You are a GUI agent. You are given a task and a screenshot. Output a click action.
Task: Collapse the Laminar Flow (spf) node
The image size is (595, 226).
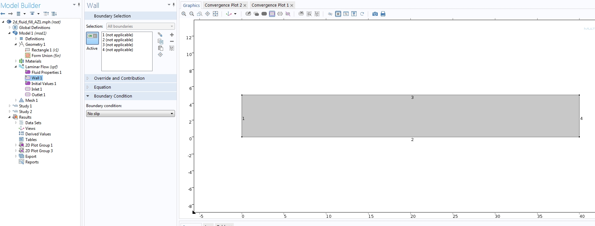tap(16, 67)
